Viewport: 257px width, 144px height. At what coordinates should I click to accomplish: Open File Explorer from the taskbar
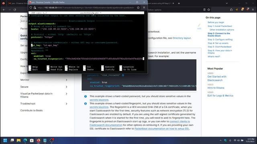(18, 140)
